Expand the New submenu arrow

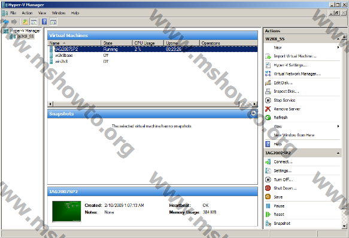pos(338,47)
